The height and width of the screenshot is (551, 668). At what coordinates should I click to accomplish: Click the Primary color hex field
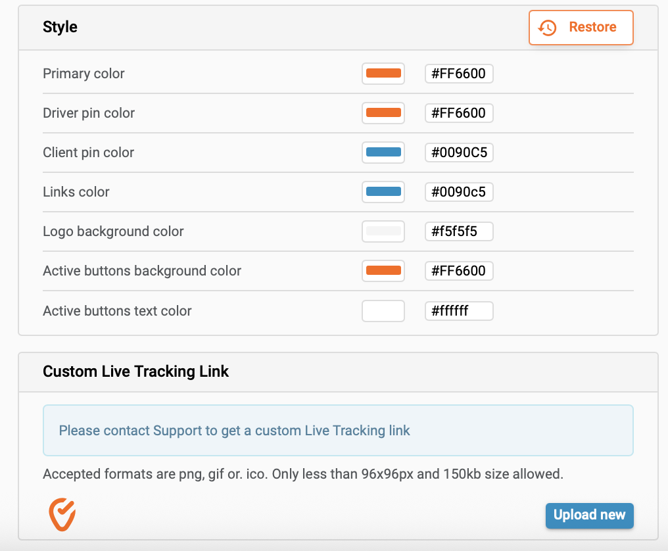pos(459,74)
